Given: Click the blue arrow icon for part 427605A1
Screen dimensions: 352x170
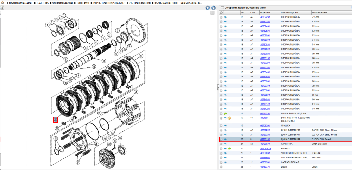Looking at the screenshot, I should 225,162.
